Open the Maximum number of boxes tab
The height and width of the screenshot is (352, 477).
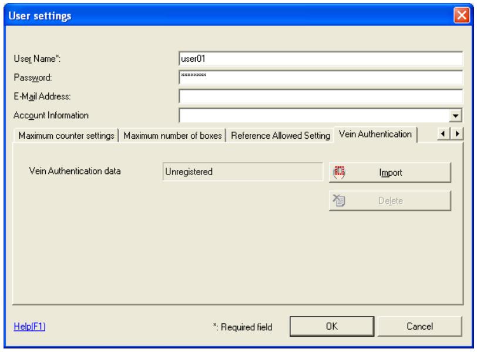(x=173, y=135)
